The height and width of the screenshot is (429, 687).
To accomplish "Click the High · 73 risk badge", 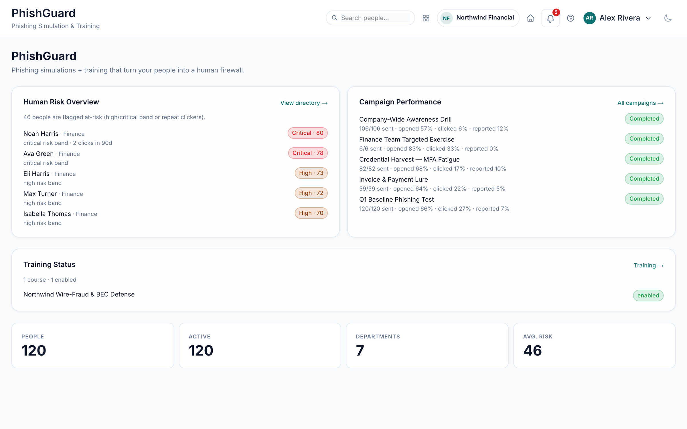I will coord(311,173).
